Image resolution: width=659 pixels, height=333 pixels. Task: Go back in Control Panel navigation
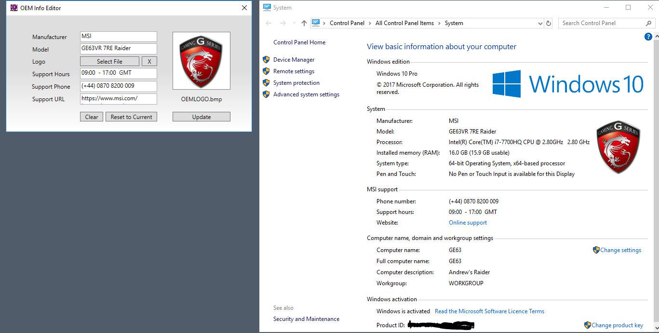tap(269, 23)
